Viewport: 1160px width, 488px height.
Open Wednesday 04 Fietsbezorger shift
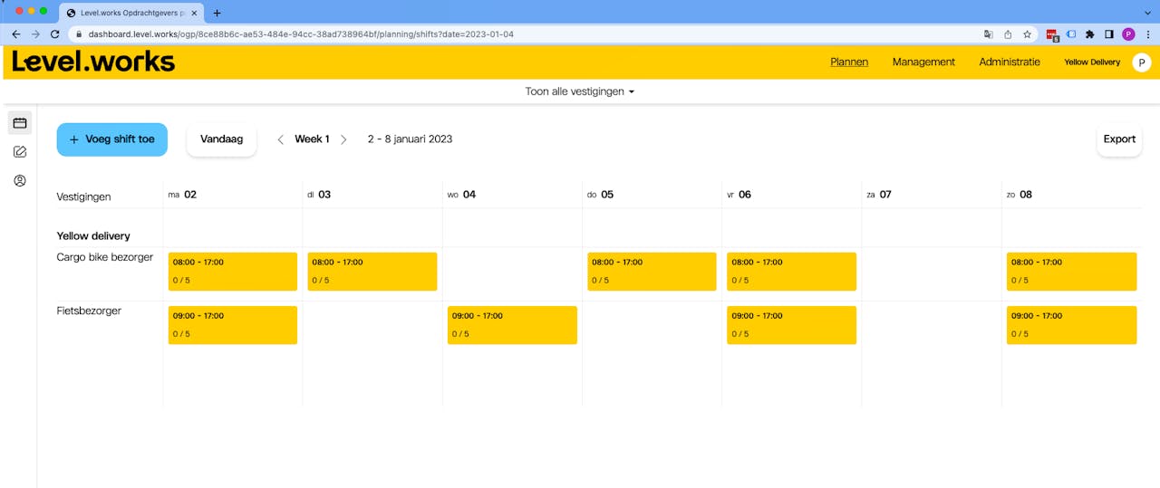pos(512,325)
